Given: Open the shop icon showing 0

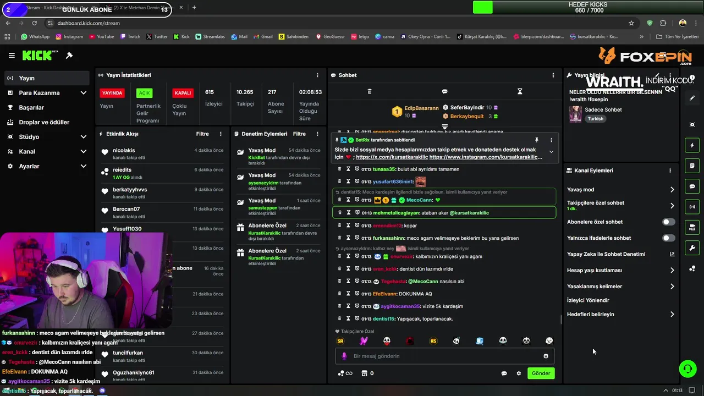Looking at the screenshot, I should pos(367,373).
